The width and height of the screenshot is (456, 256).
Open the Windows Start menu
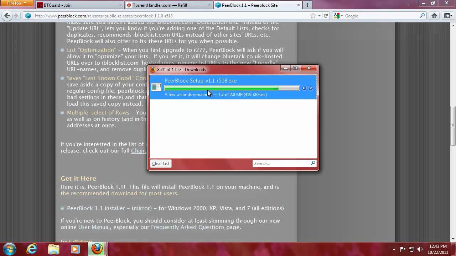pyautogui.click(x=9, y=249)
